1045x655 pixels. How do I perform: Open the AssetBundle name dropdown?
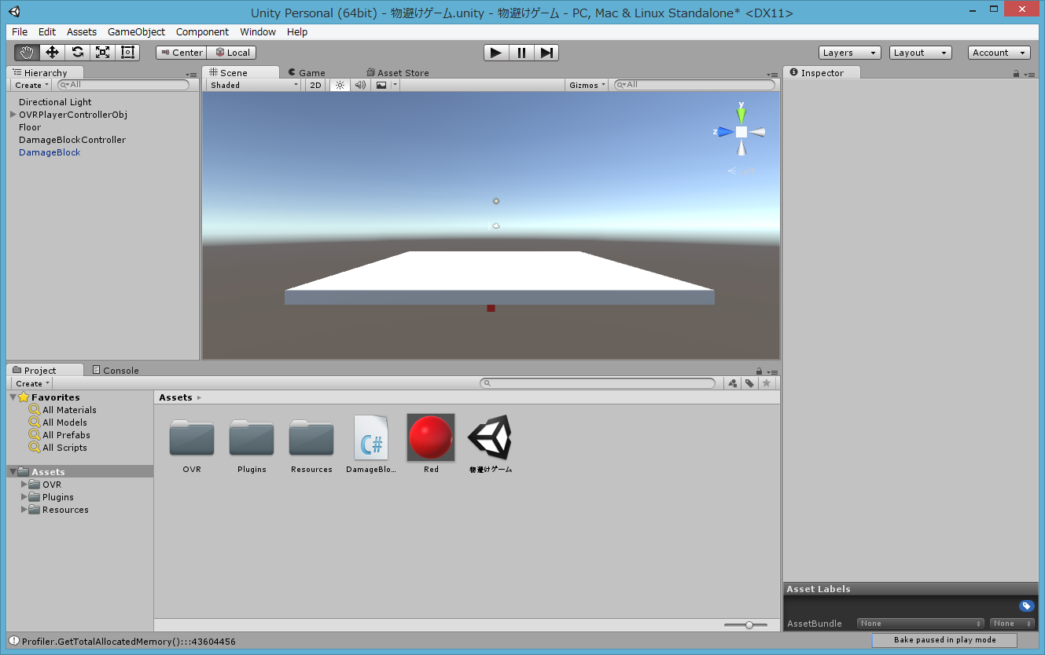pos(920,624)
